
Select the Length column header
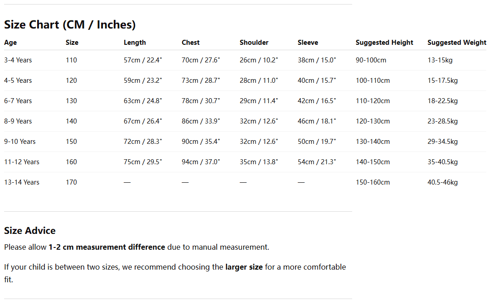coord(135,43)
